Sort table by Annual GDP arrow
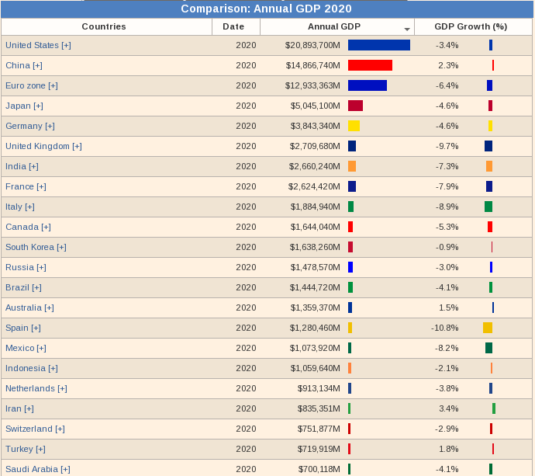The width and height of the screenshot is (535, 476). pos(407,29)
